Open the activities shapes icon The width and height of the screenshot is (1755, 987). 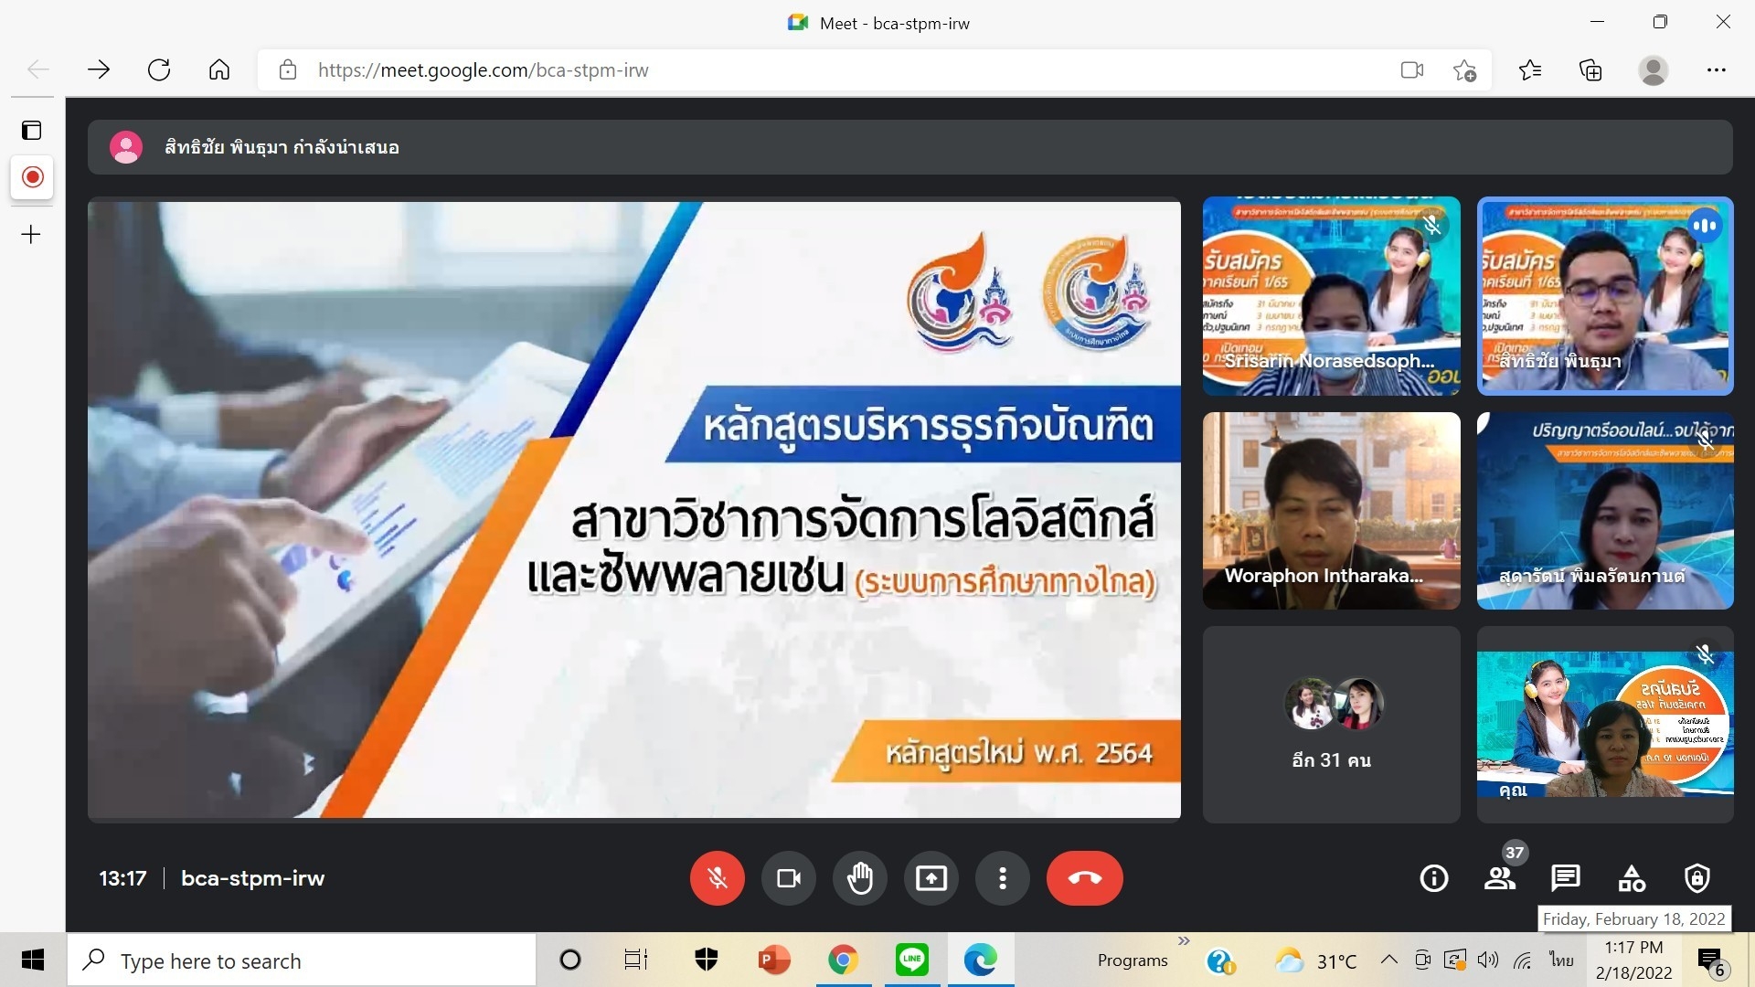(1632, 878)
